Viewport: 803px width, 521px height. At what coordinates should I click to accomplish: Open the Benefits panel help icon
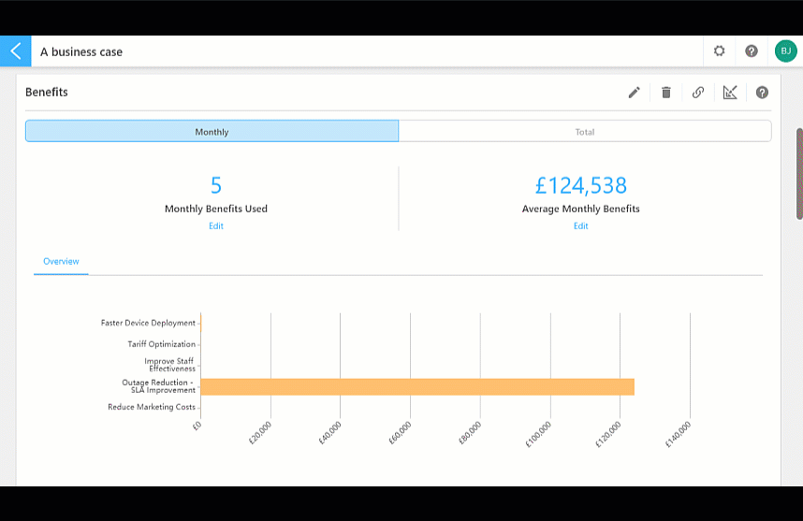coord(762,93)
